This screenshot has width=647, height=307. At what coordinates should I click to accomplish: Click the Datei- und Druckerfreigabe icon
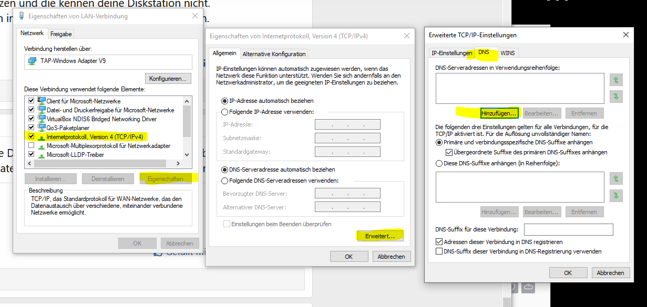coord(42,110)
